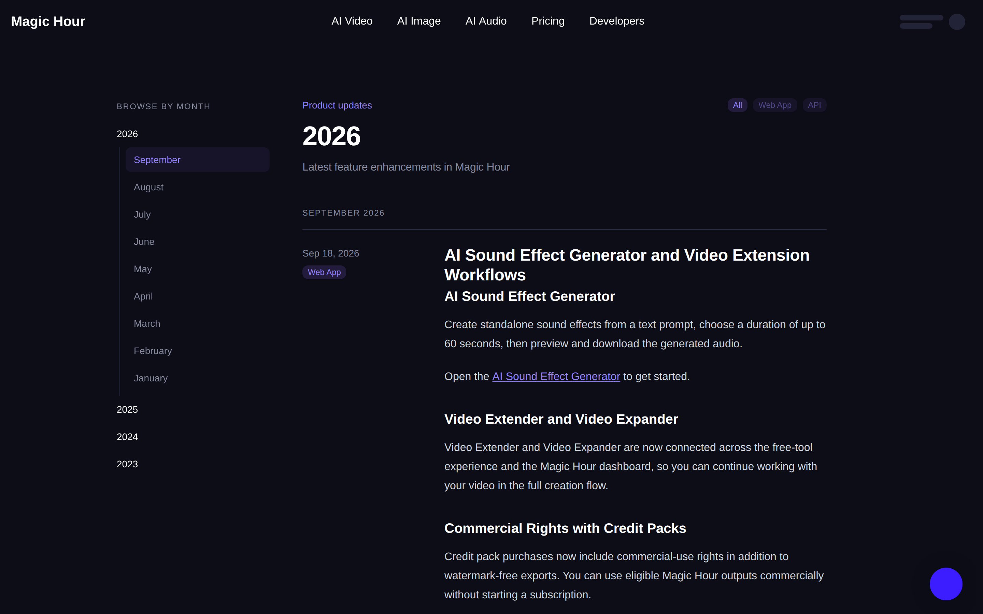Click the Web App tag under Sep 18
This screenshot has width=983, height=614.
324,272
